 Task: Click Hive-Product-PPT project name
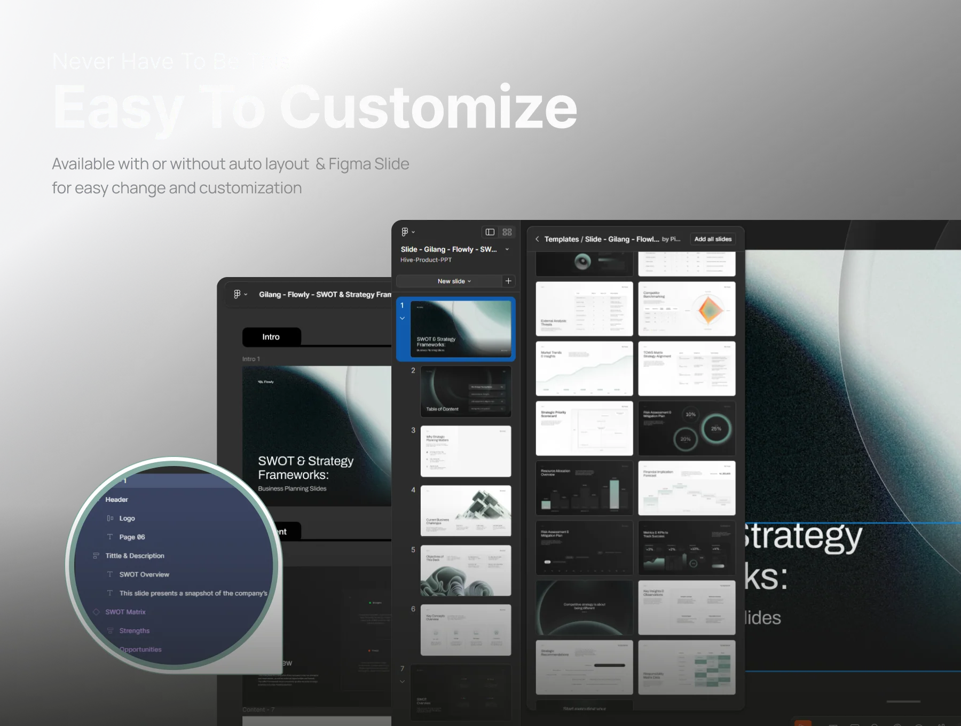pyautogui.click(x=426, y=260)
